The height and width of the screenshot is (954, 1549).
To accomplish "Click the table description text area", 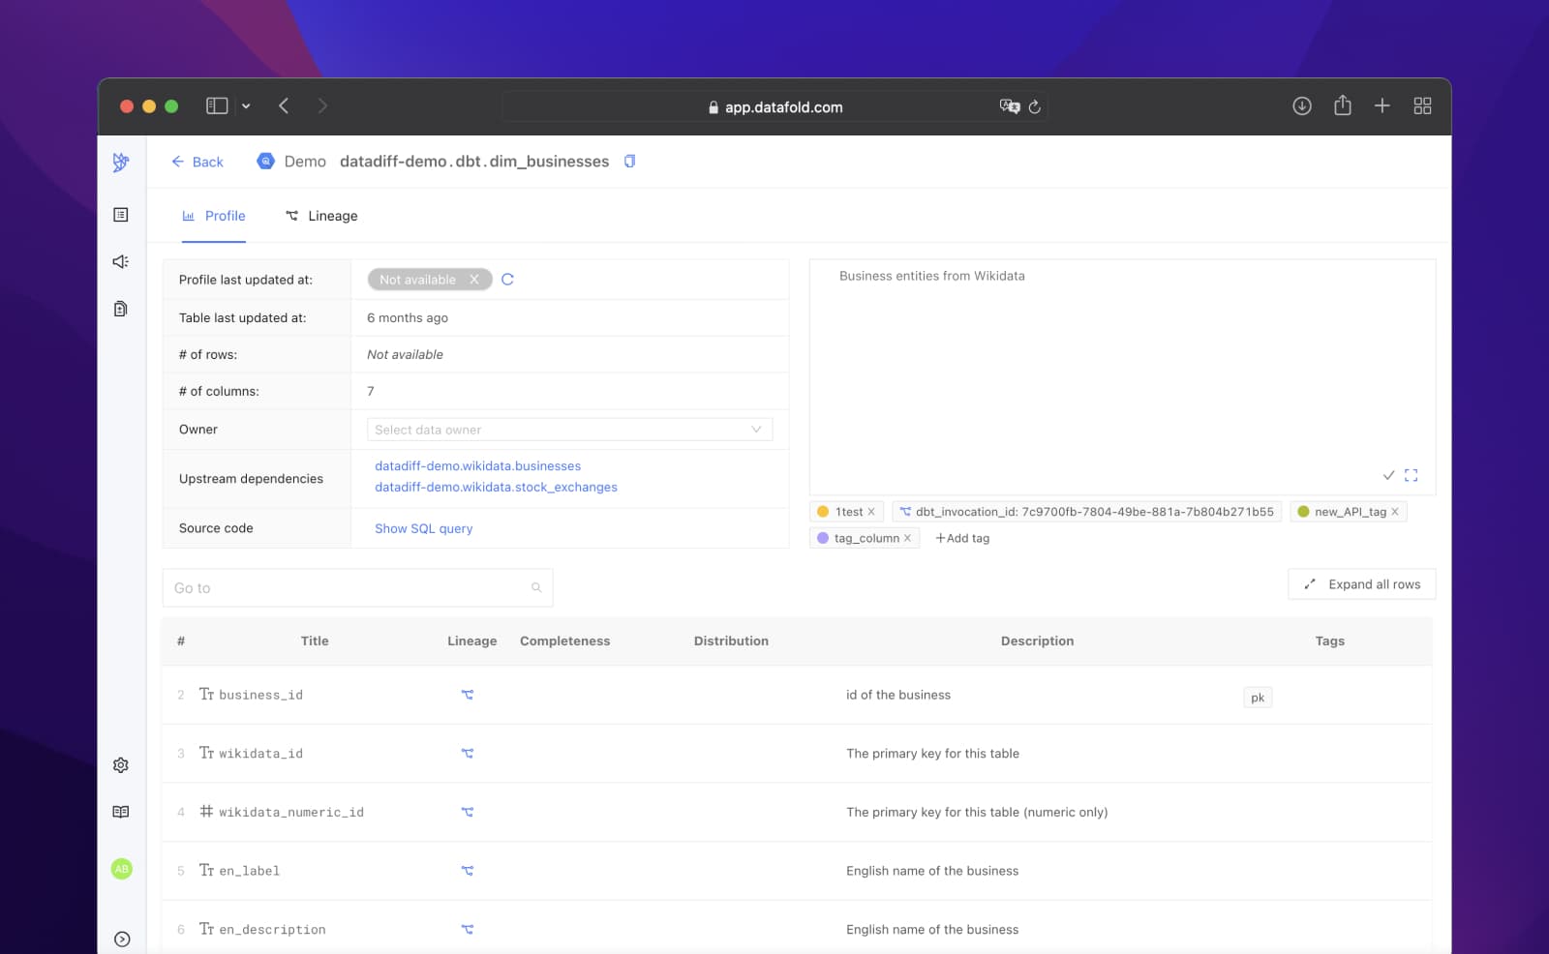I will pyautogui.click(x=1123, y=377).
